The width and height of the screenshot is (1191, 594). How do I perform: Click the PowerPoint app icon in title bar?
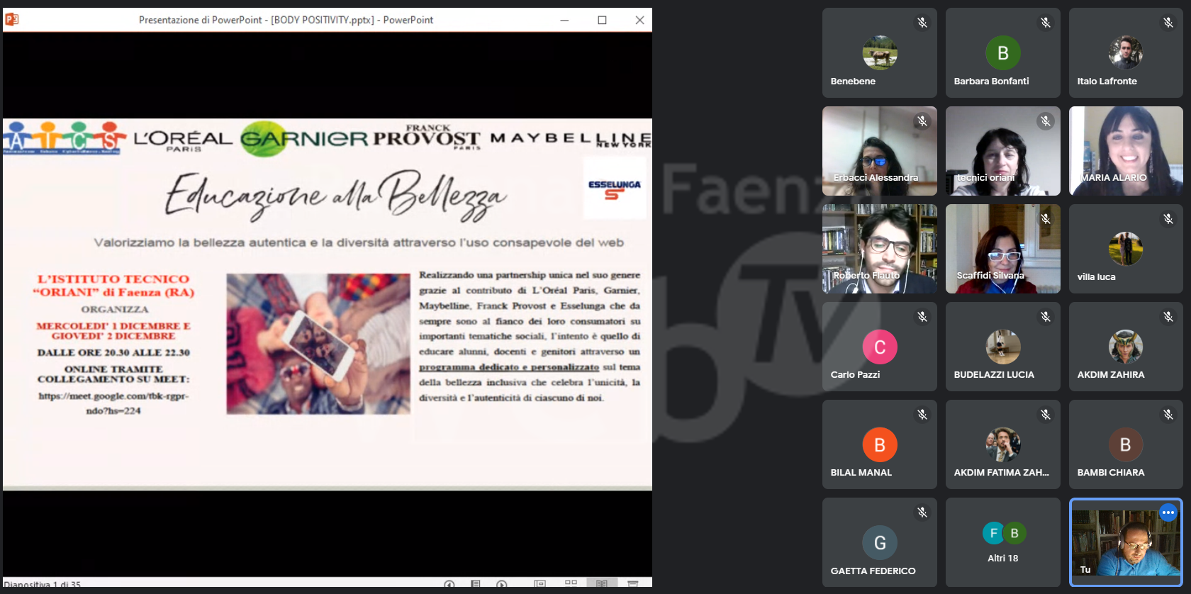(11, 20)
